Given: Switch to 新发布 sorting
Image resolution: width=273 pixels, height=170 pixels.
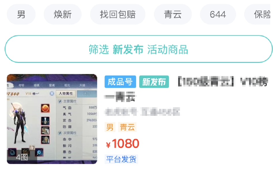Looking at the screenshot, I should click(128, 50).
